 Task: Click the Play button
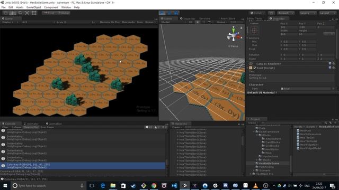(x=162, y=13)
